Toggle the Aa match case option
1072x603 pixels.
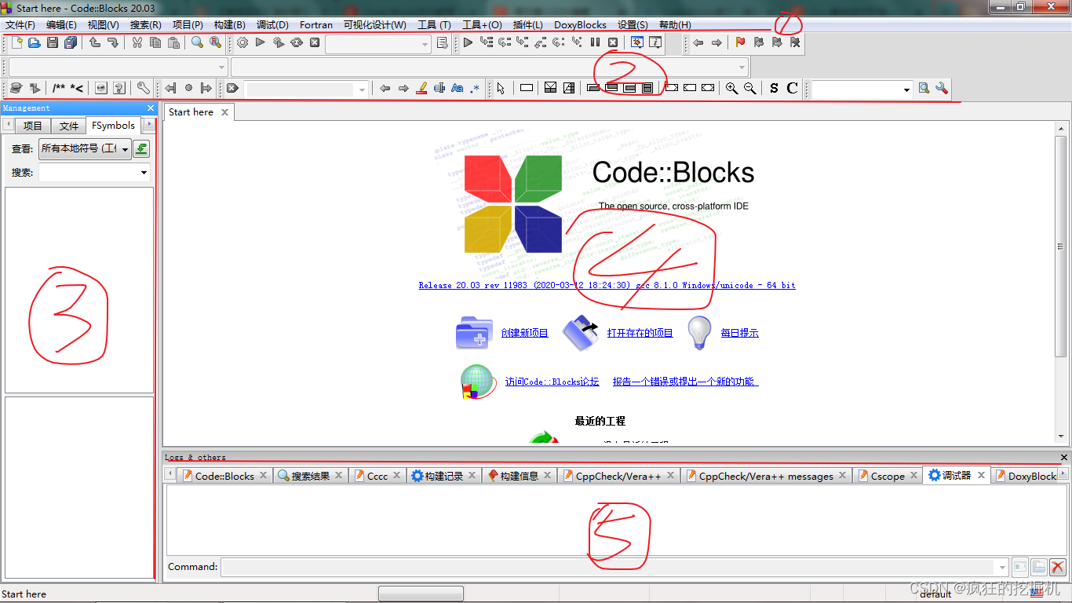(458, 88)
